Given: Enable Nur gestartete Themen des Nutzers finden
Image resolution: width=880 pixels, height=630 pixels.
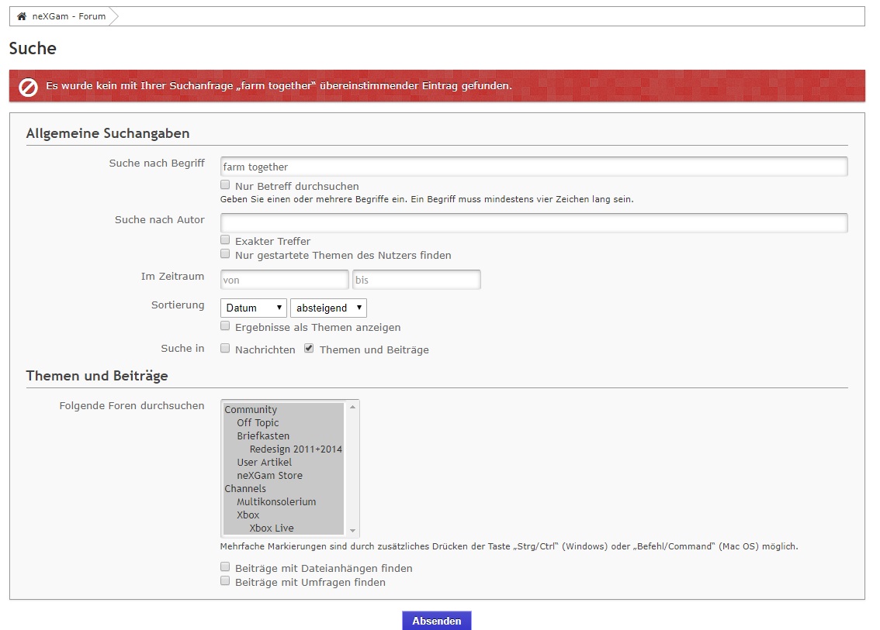Looking at the screenshot, I should coord(225,254).
